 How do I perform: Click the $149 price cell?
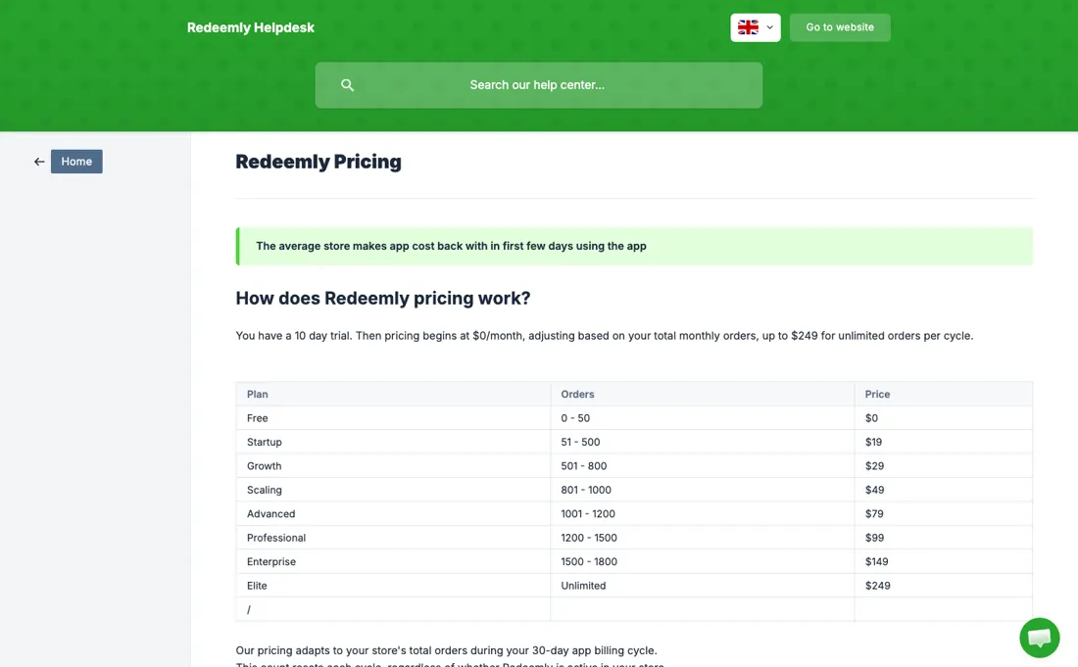click(x=943, y=561)
